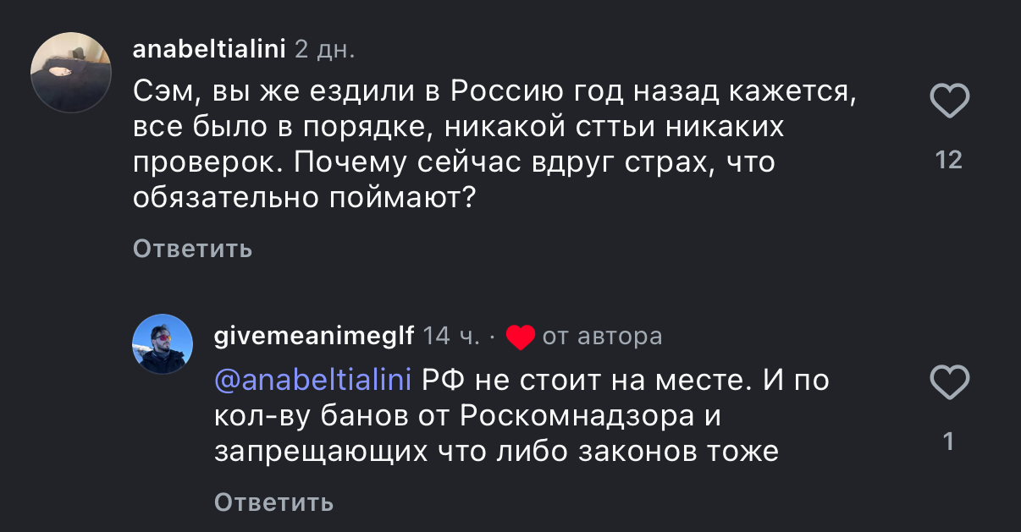Image resolution: width=1021 pixels, height=532 pixels.
Task: Like the comment by anabeltialini
Action: click(x=949, y=102)
